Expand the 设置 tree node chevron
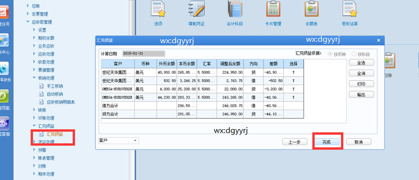 [34, 30]
